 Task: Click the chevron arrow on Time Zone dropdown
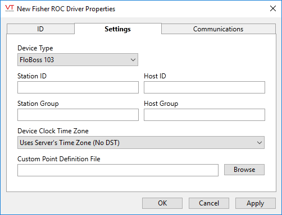tap(260, 143)
